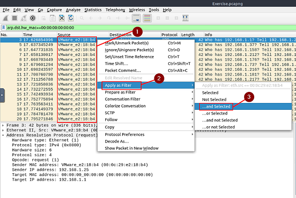
Task: Collapse the Address Resolution Protocol node
Action: pyautogui.click(x=3, y=135)
